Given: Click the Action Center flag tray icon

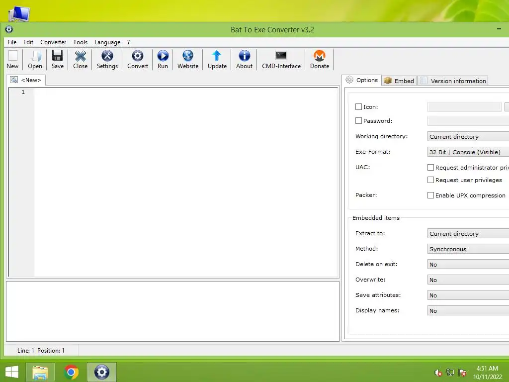Looking at the screenshot, I should click(462, 373).
